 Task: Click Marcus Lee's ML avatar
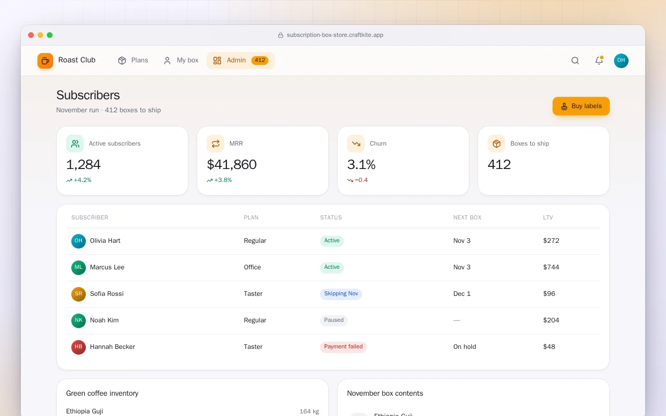click(79, 268)
